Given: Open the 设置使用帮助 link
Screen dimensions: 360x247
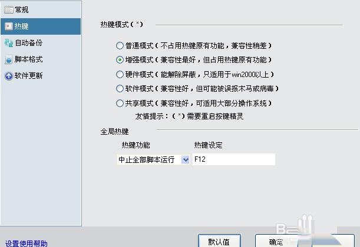Looking at the screenshot, I should pos(26,243).
